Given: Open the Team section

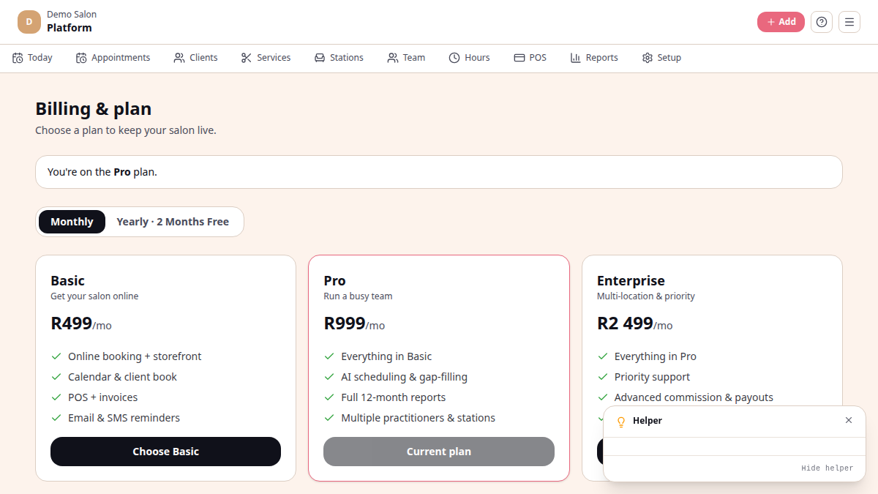Looking at the screenshot, I should (406, 58).
